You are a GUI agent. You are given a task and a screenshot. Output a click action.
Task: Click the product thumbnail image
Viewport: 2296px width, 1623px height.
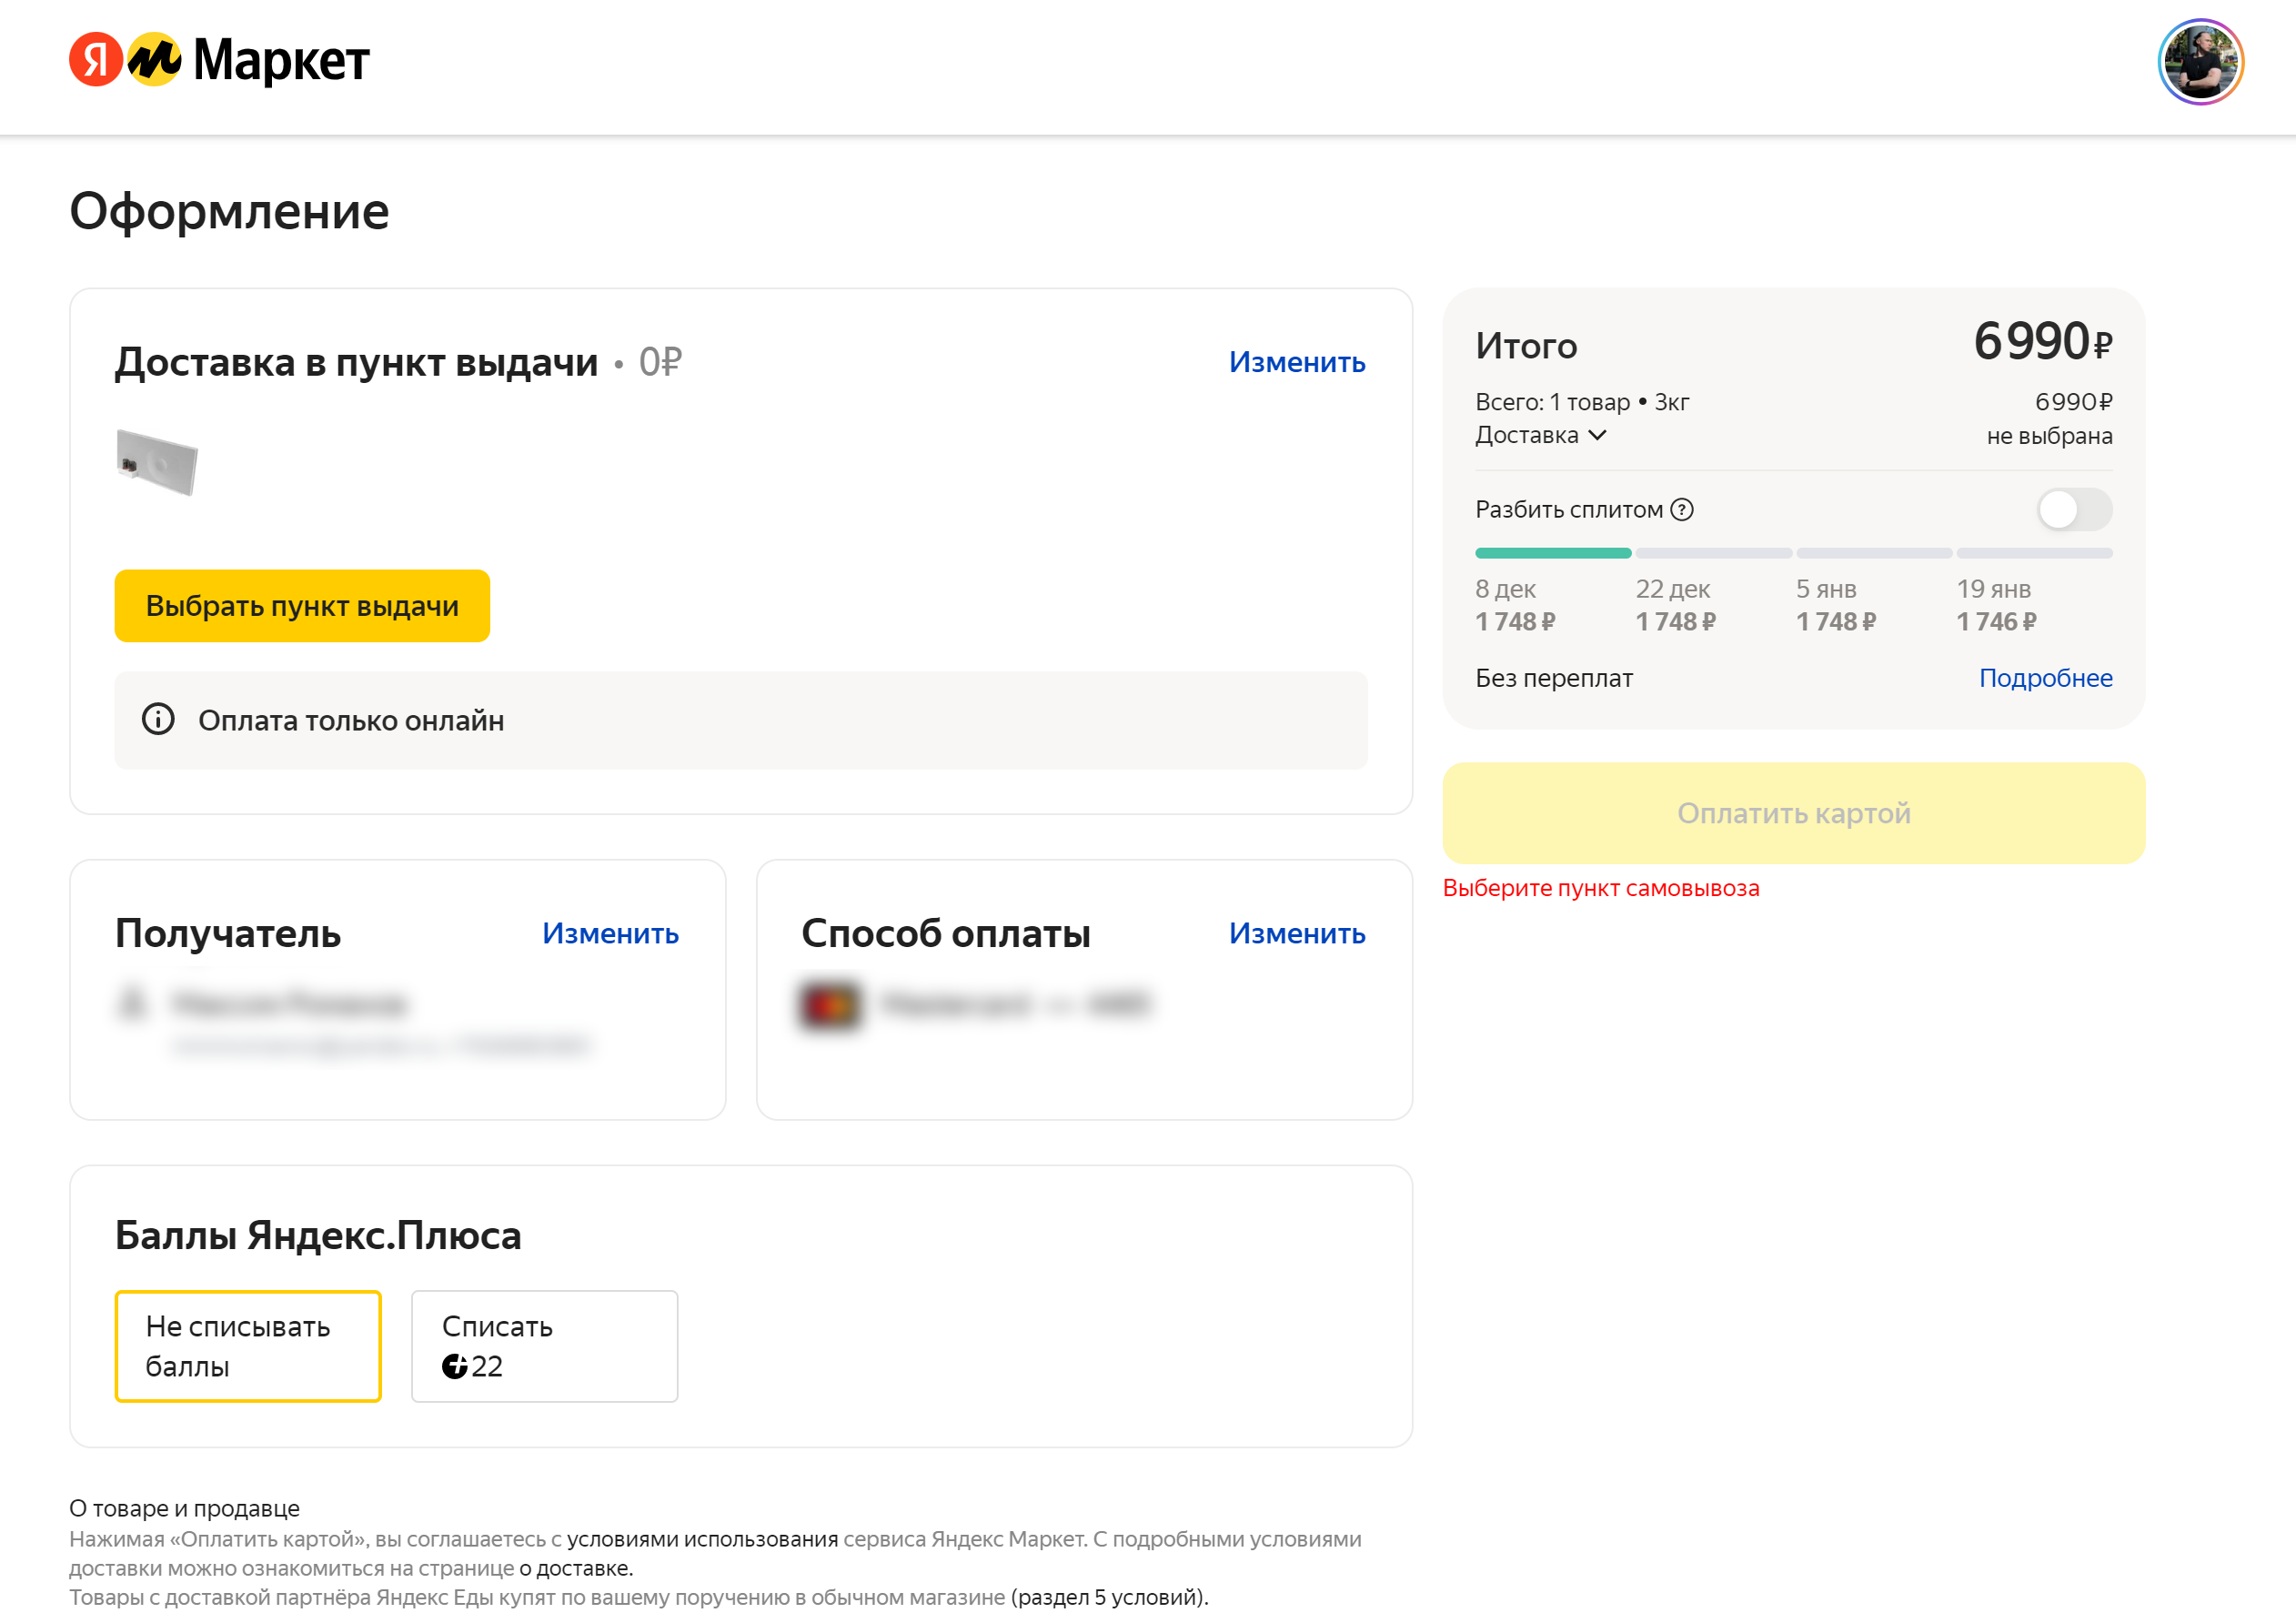(157, 462)
